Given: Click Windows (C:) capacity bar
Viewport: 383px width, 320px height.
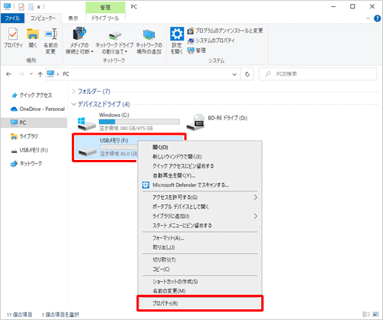Looking at the screenshot, I should click(139, 122).
